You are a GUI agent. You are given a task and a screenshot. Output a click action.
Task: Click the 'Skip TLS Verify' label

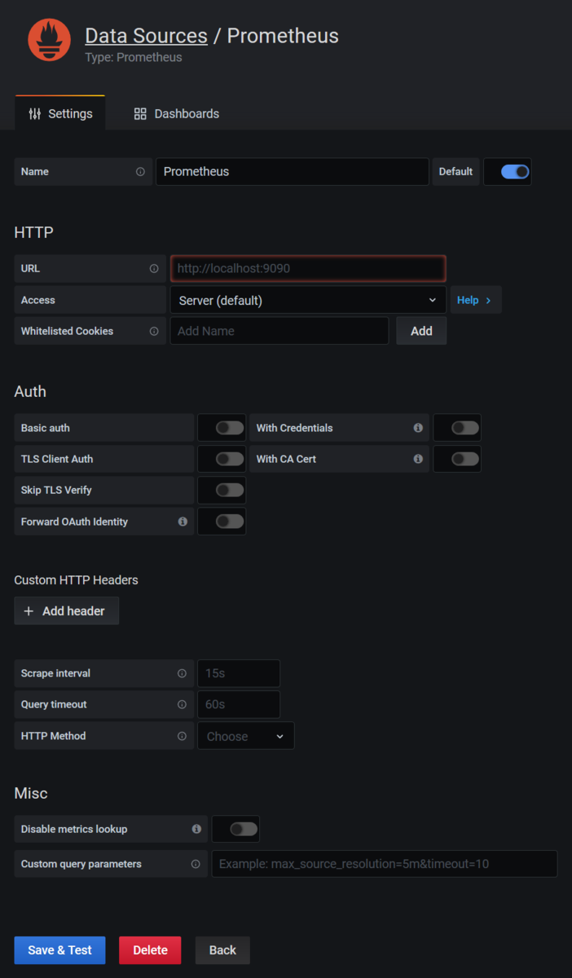click(56, 490)
